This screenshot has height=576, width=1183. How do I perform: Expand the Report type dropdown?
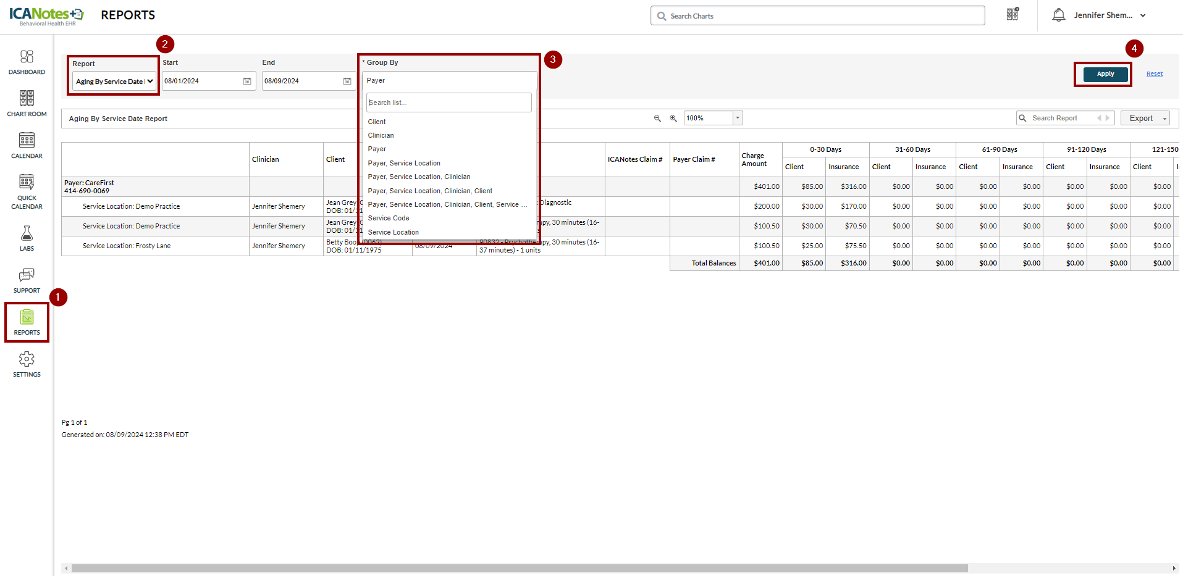[x=114, y=81]
